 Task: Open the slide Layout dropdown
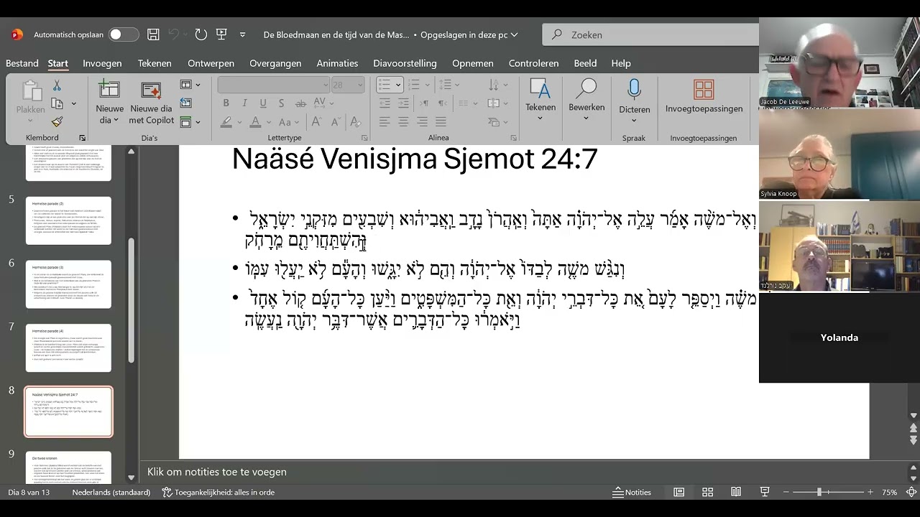click(x=190, y=85)
